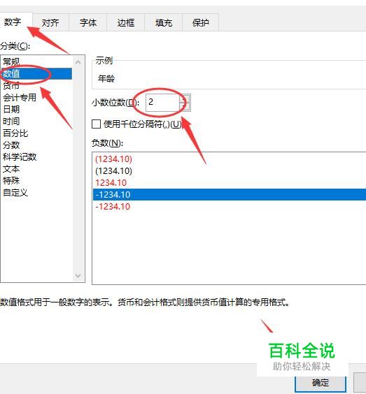The width and height of the screenshot is (366, 394).
Task: Click the category list scroll down arrow
Action: [x=78, y=276]
